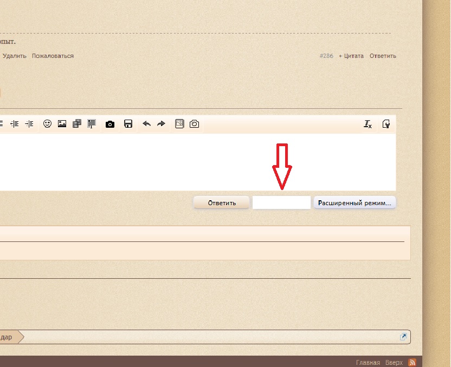Open the post number #286 link

[326, 56]
